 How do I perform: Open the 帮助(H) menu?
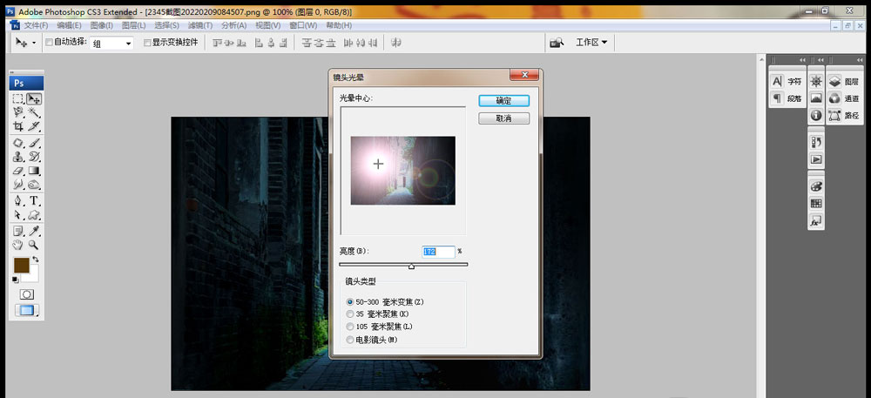(x=339, y=25)
